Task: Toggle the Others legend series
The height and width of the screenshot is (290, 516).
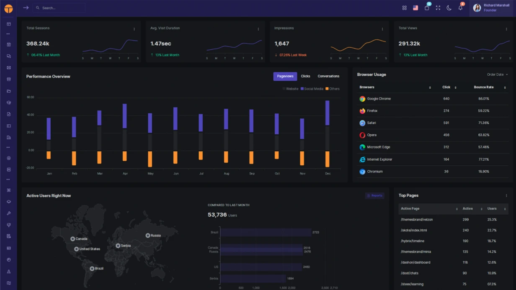Action: (x=332, y=89)
